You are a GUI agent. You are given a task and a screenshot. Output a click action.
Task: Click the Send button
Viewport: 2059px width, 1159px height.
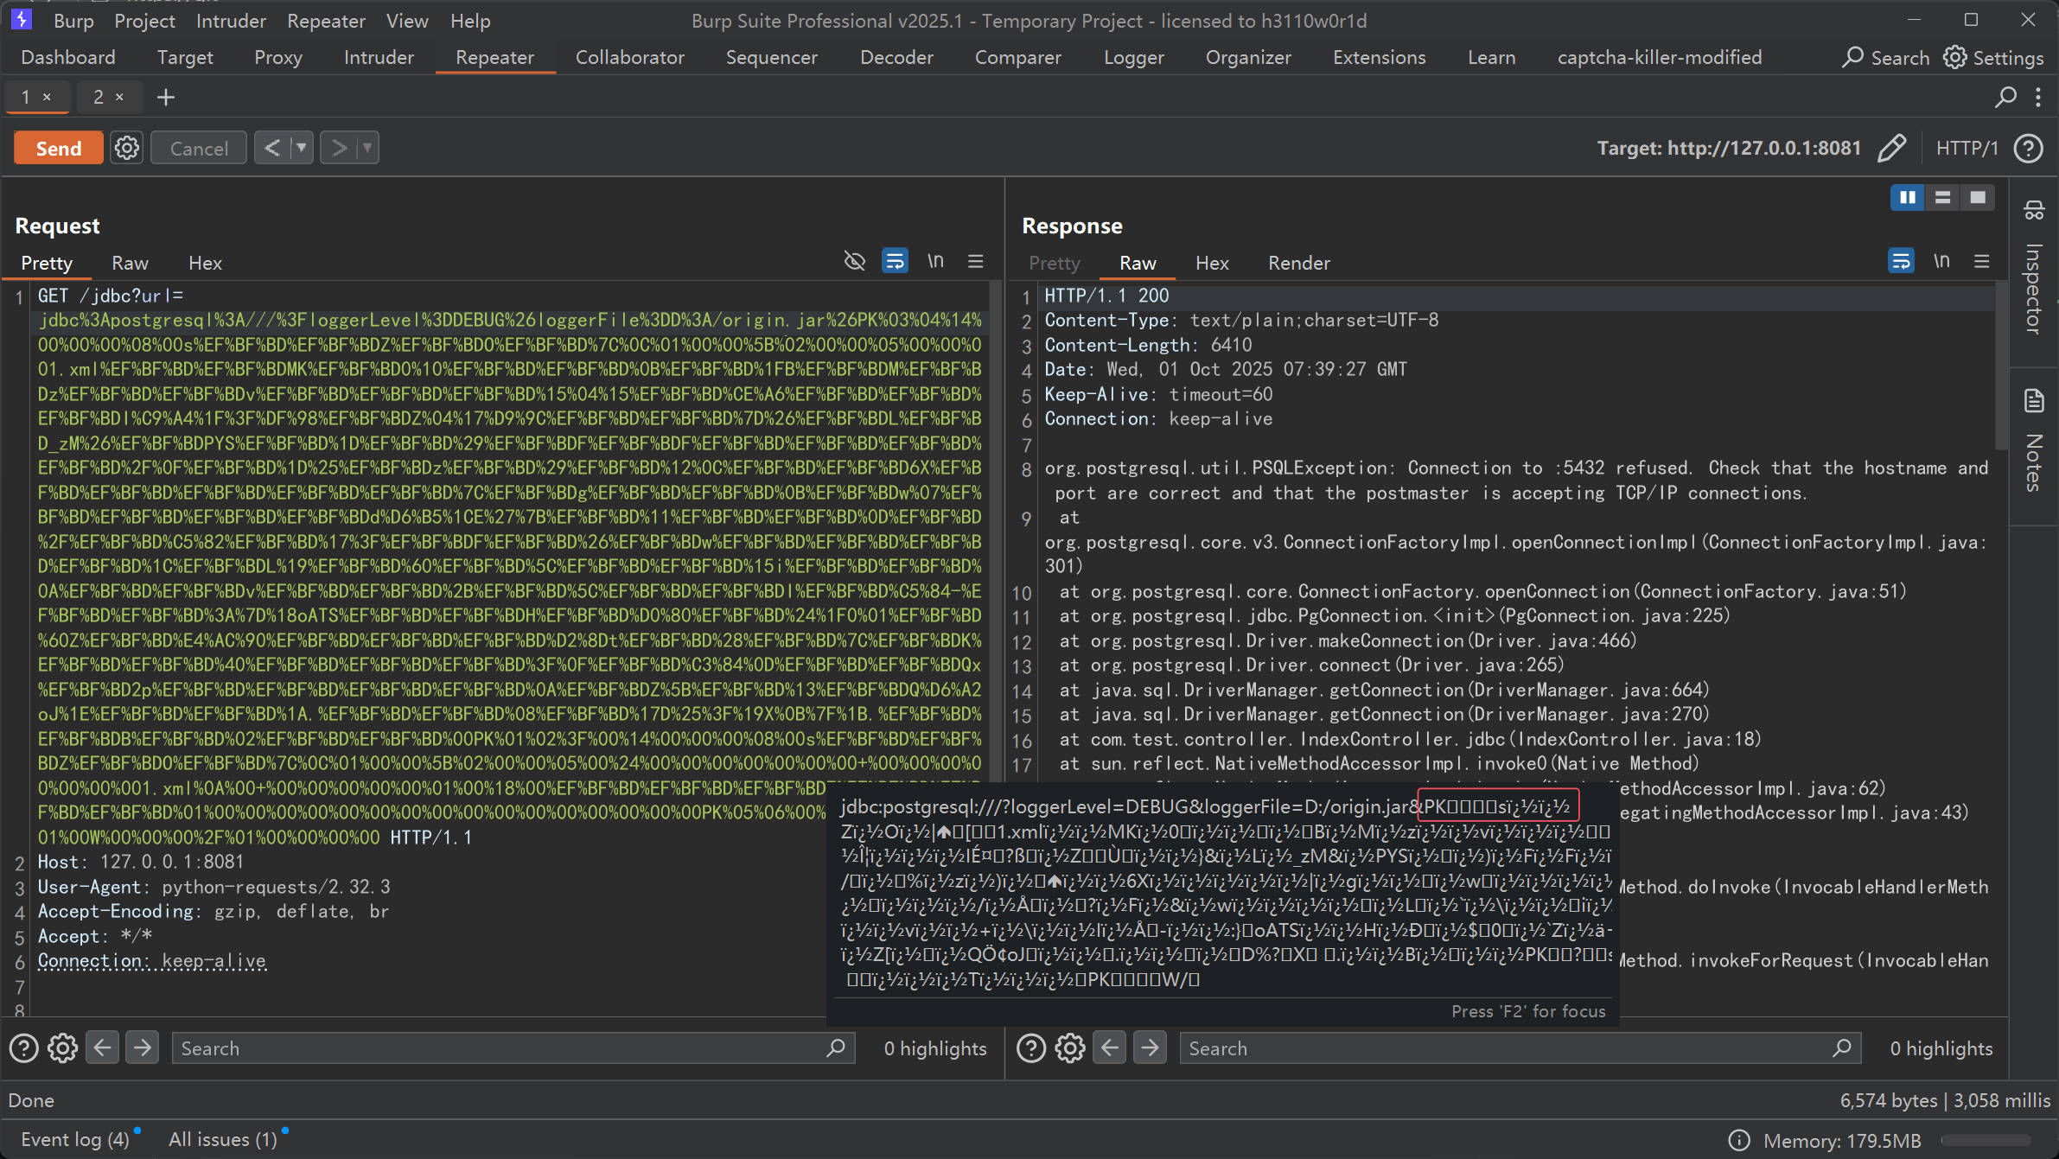59,148
